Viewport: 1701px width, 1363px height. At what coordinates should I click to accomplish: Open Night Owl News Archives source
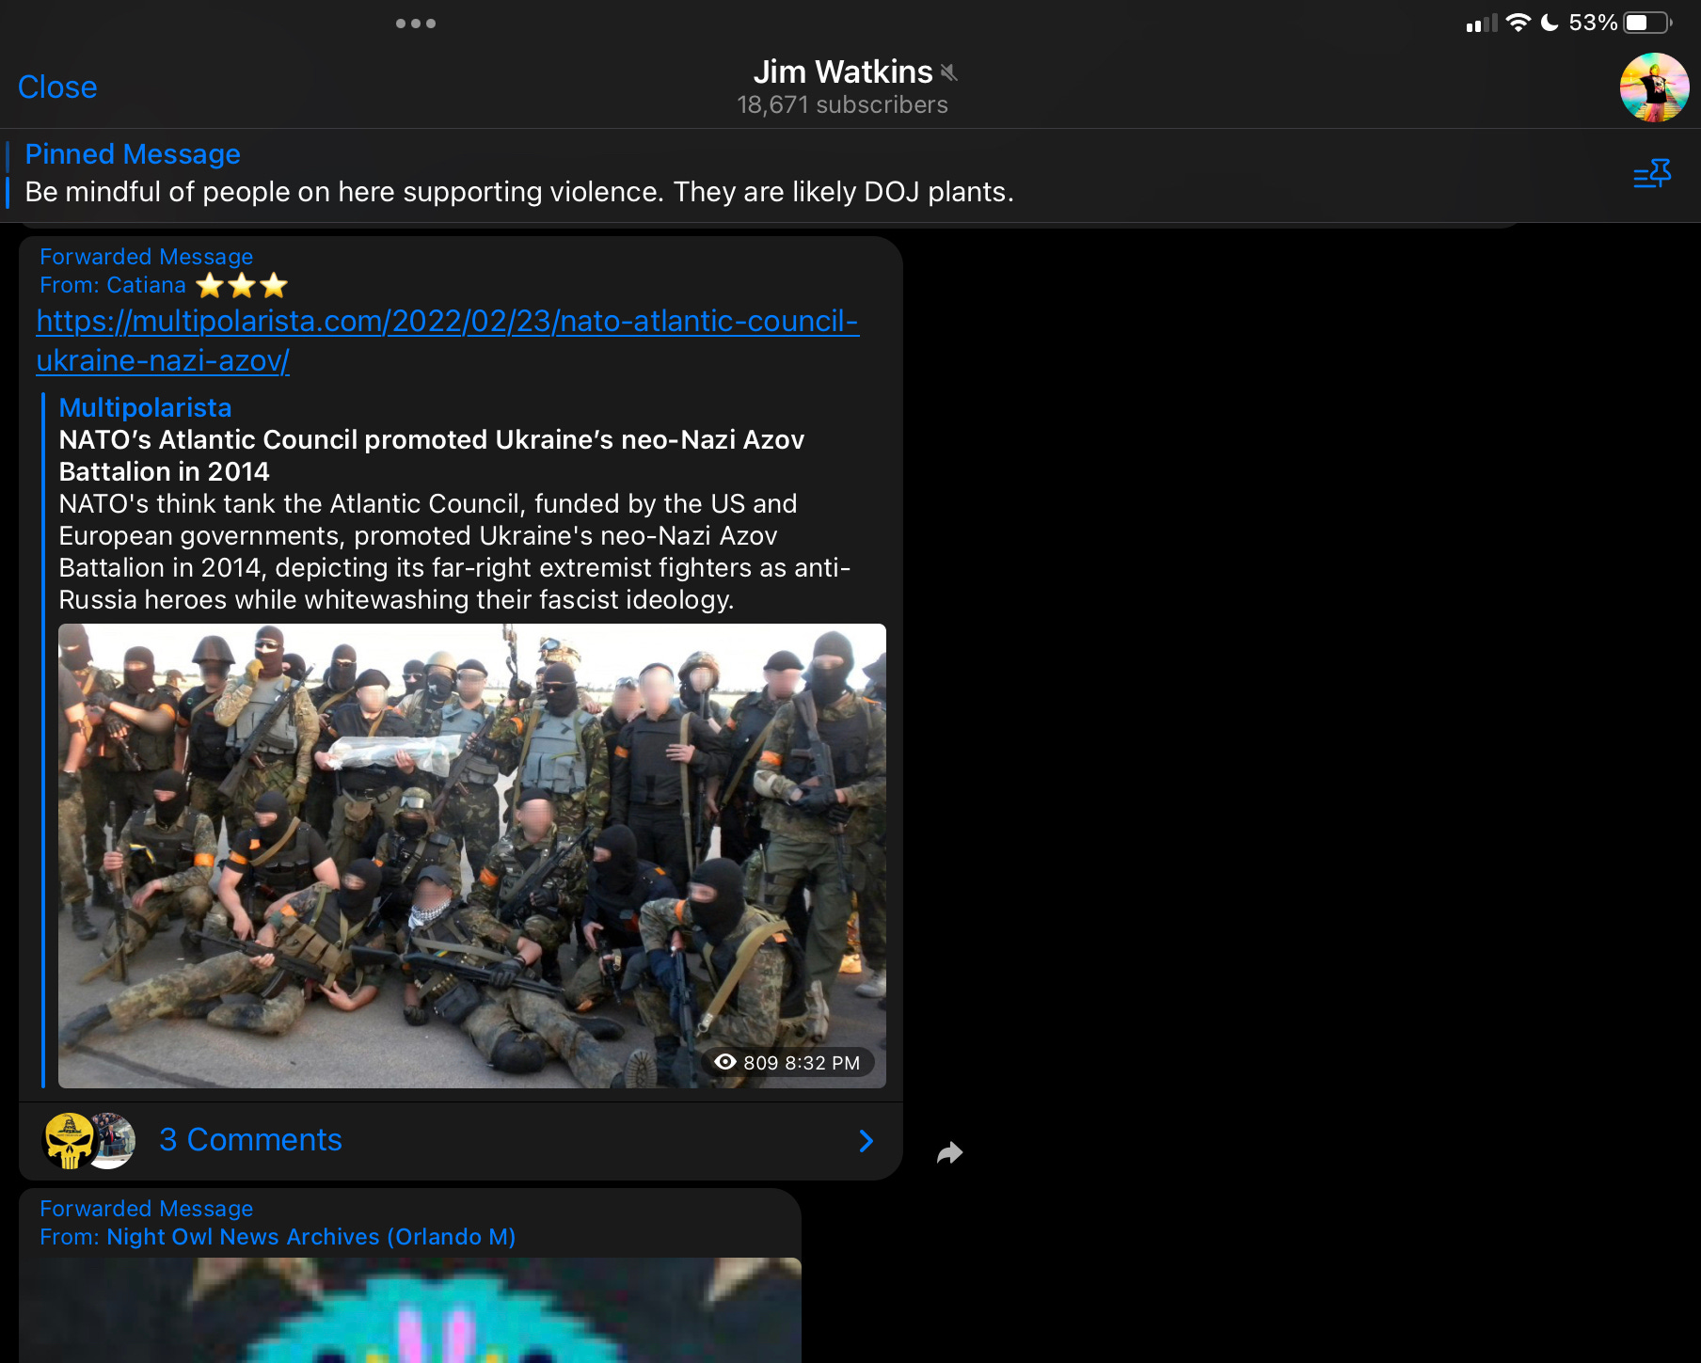click(310, 1237)
